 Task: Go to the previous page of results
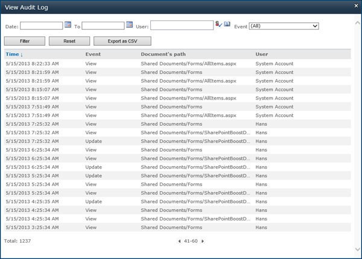[180, 241]
